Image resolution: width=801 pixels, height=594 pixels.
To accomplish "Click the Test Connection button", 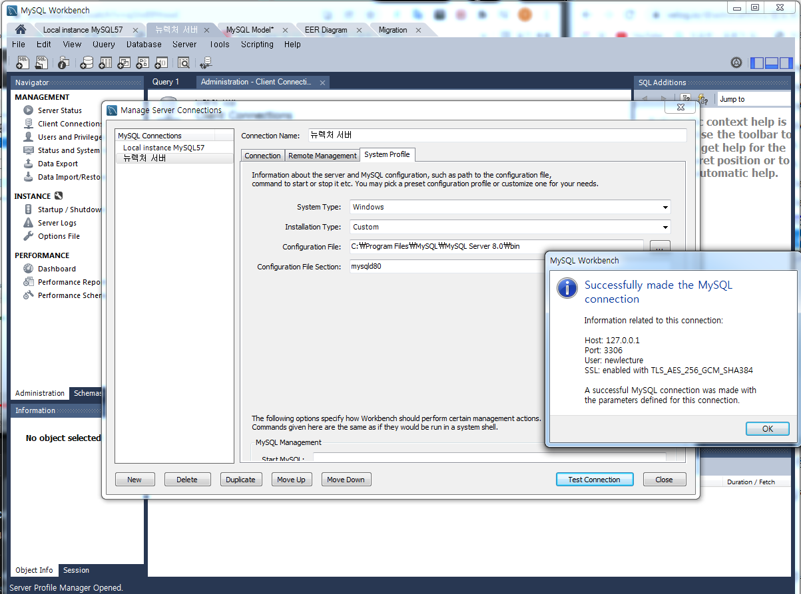I will [x=594, y=480].
